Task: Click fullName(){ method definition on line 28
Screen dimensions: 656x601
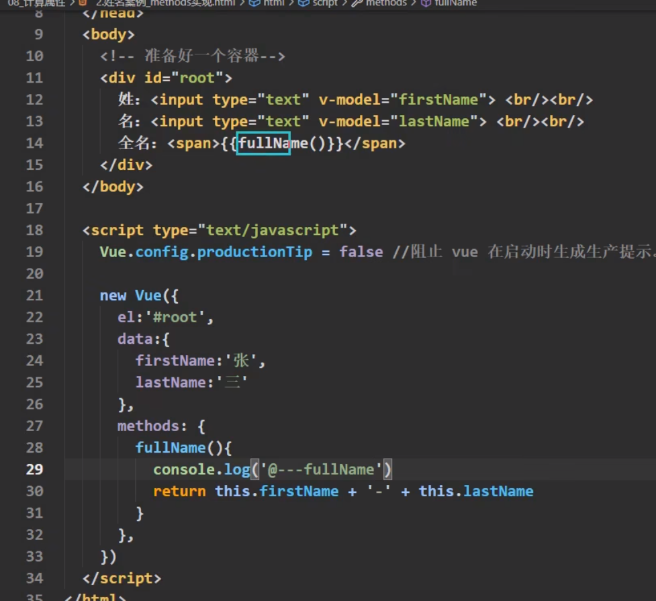Action: point(183,448)
